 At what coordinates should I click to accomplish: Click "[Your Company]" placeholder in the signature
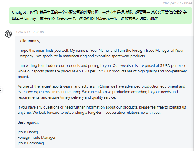click(31, 143)
